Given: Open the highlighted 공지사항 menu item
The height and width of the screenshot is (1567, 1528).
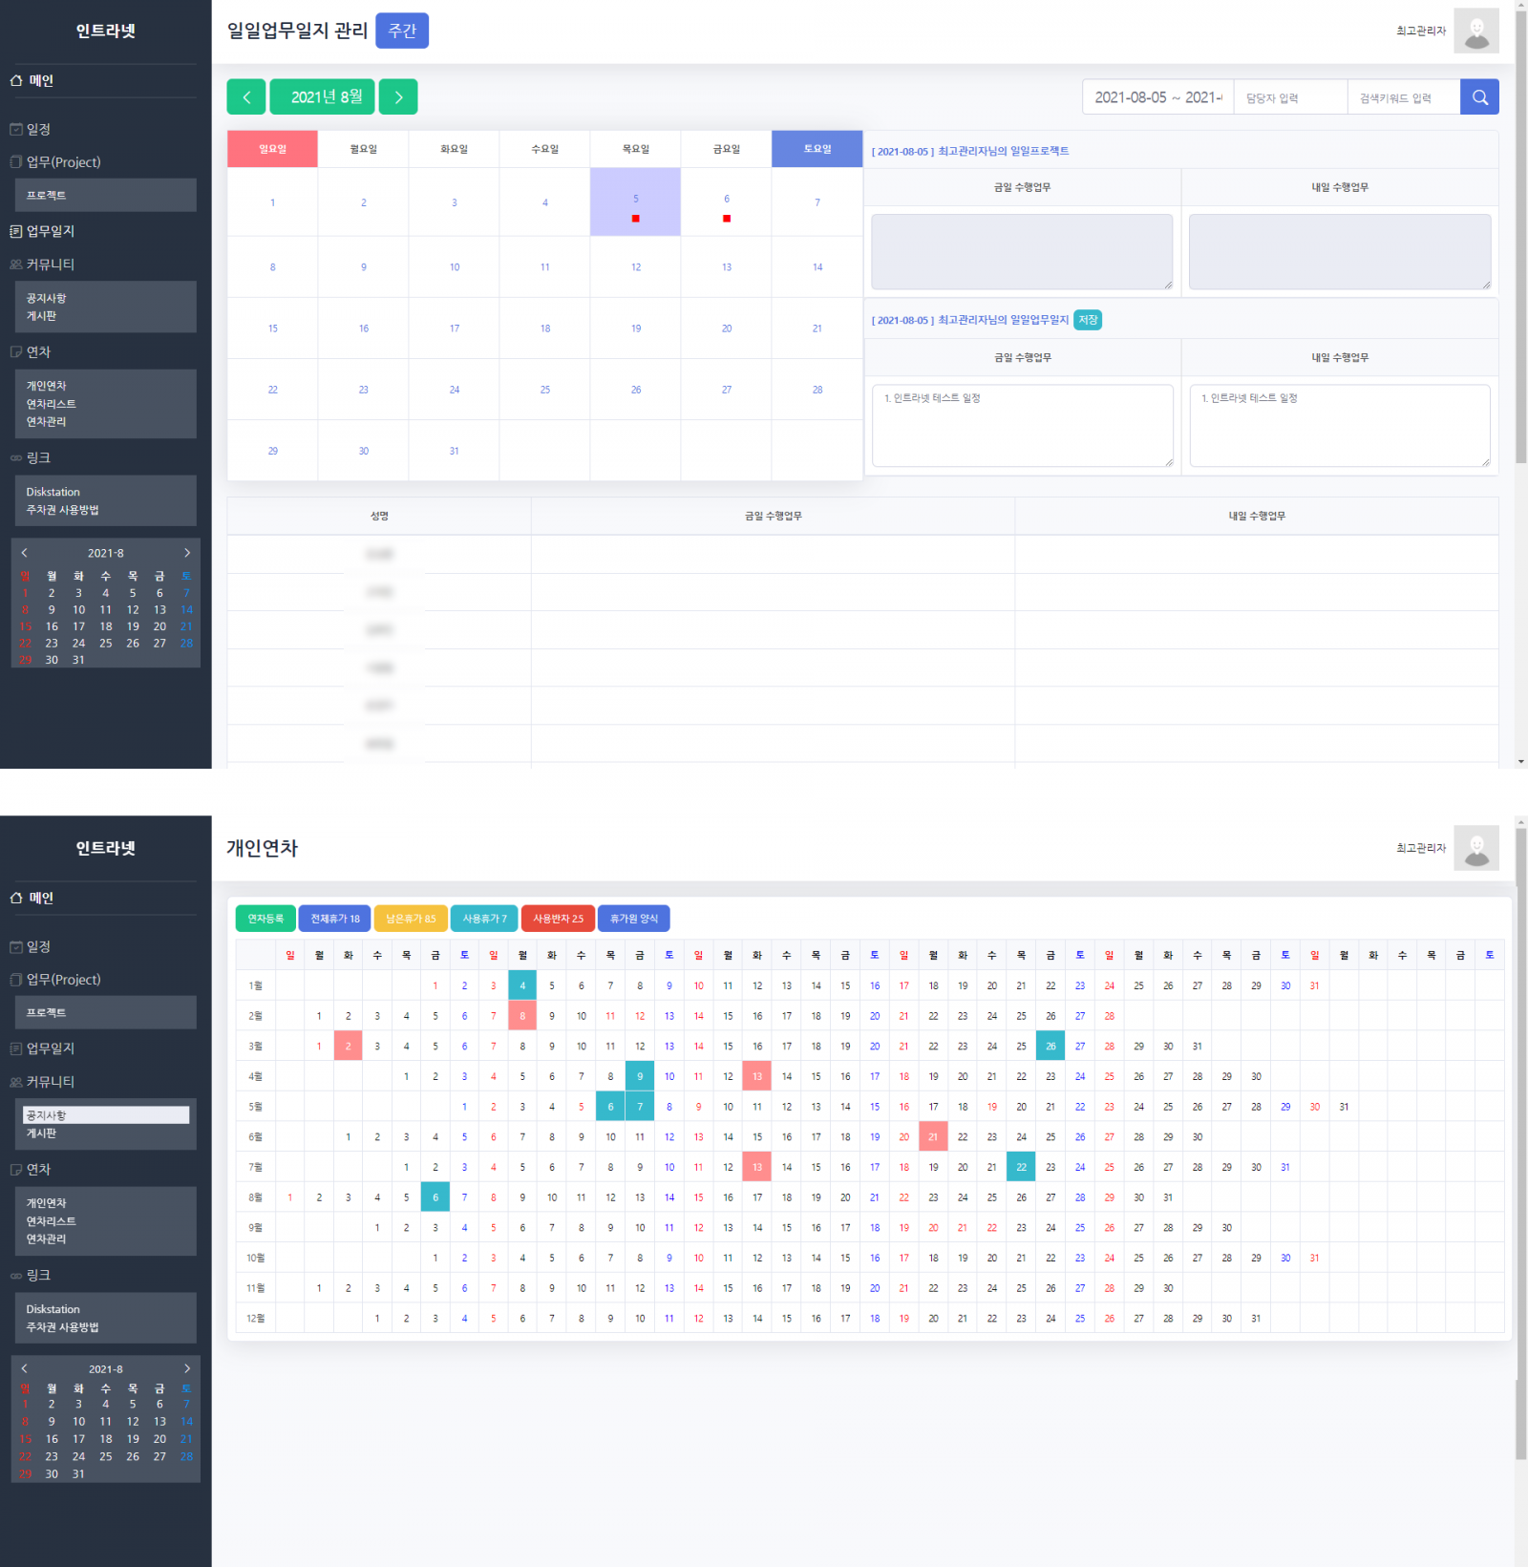Looking at the screenshot, I should (106, 1114).
